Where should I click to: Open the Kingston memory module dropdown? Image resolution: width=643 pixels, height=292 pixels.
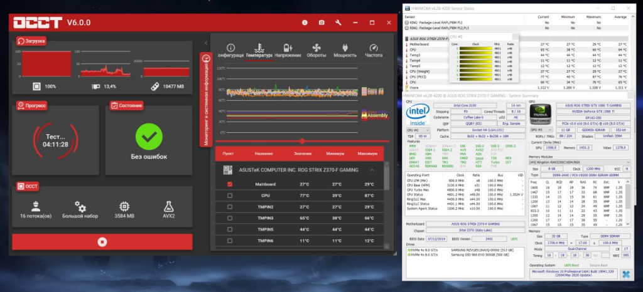(578, 162)
